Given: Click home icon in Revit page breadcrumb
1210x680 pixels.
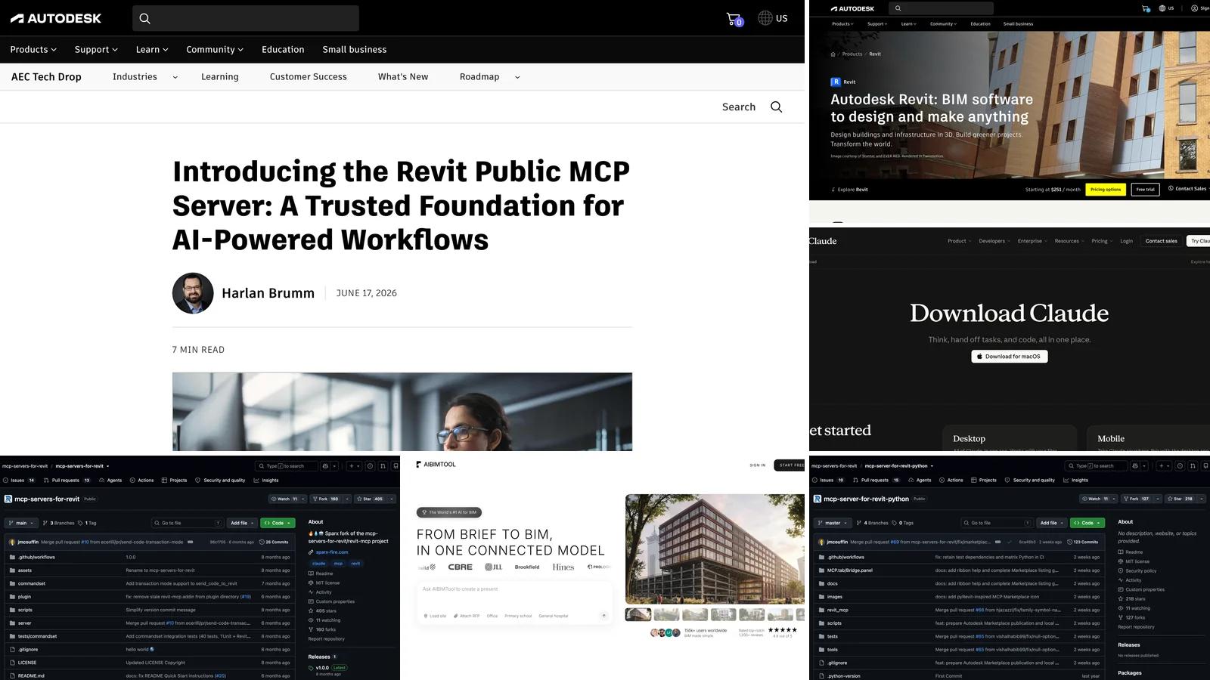Looking at the screenshot, I should tap(833, 54).
